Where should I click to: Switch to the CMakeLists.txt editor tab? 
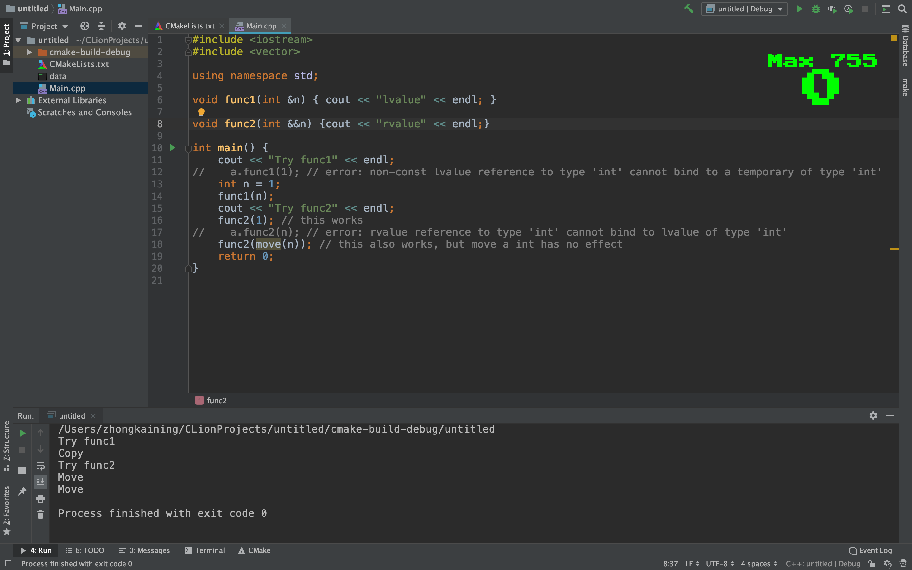(190, 26)
